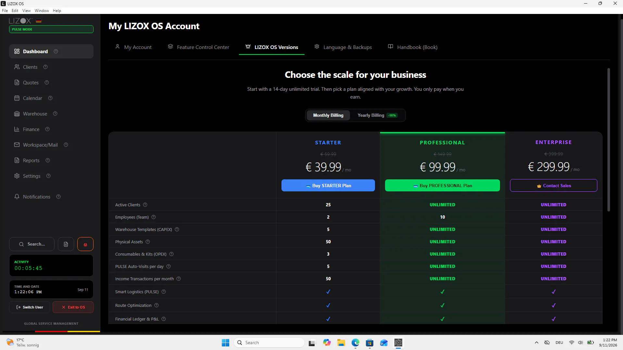The width and height of the screenshot is (623, 350).
Task: Switch to the My Account tab
Action: 133,47
